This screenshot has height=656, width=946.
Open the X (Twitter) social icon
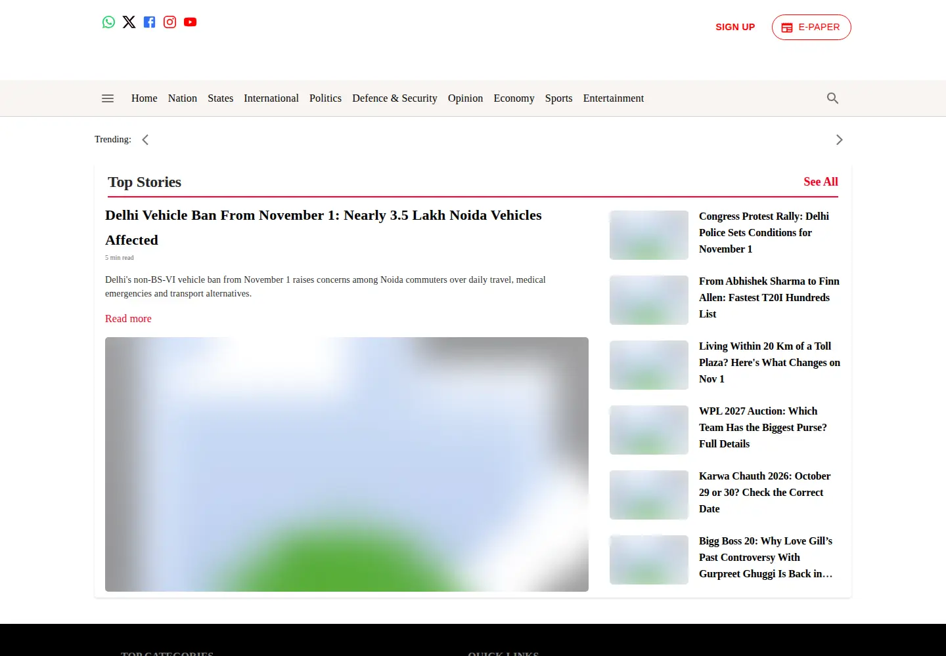(129, 22)
